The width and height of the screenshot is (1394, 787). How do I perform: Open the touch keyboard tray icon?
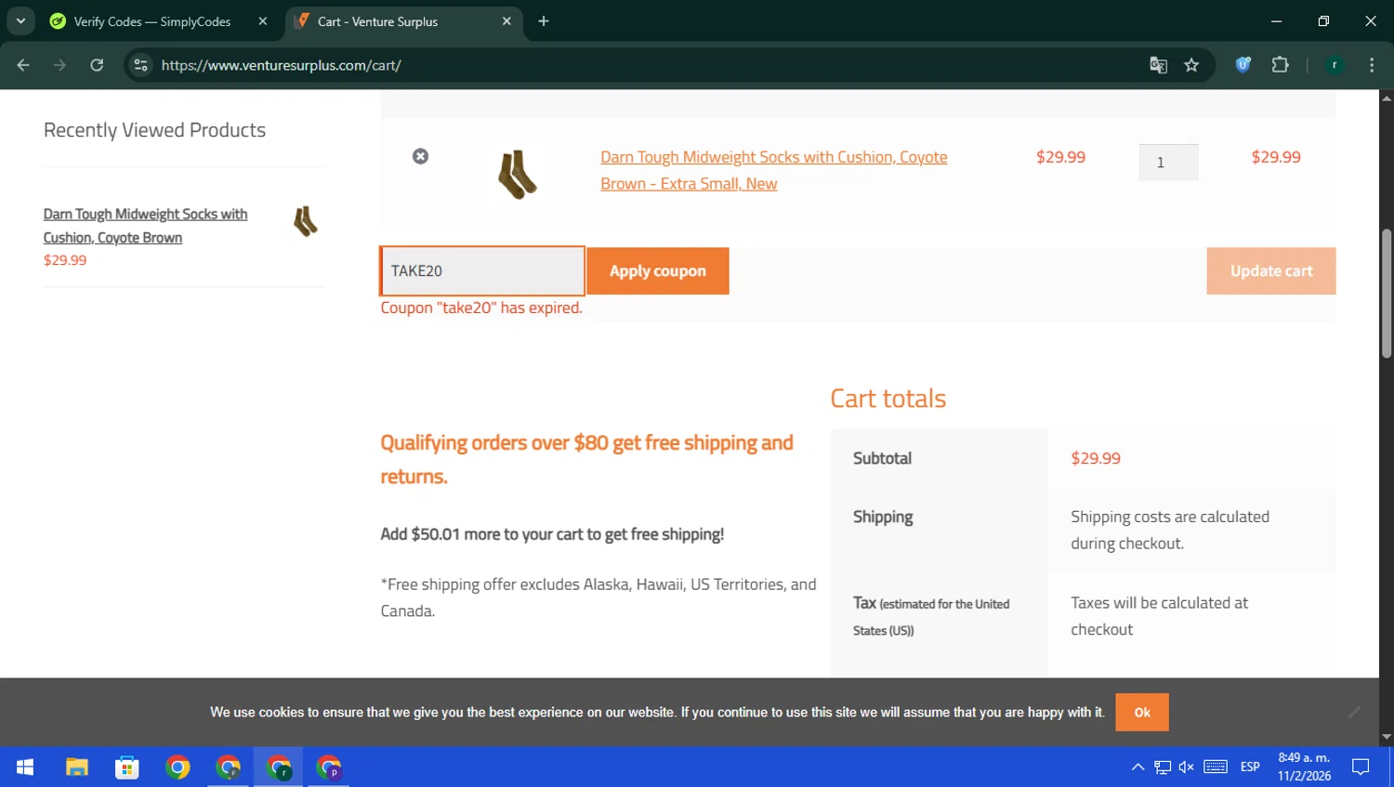(x=1216, y=767)
